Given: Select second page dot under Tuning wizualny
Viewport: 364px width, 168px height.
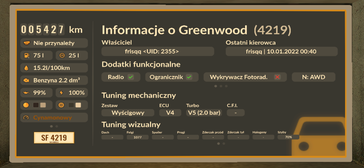Looking at the screenshot, I should tap(224, 144).
